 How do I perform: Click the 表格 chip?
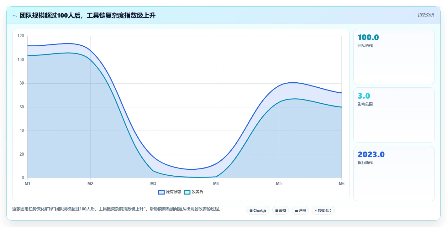click(x=281, y=210)
